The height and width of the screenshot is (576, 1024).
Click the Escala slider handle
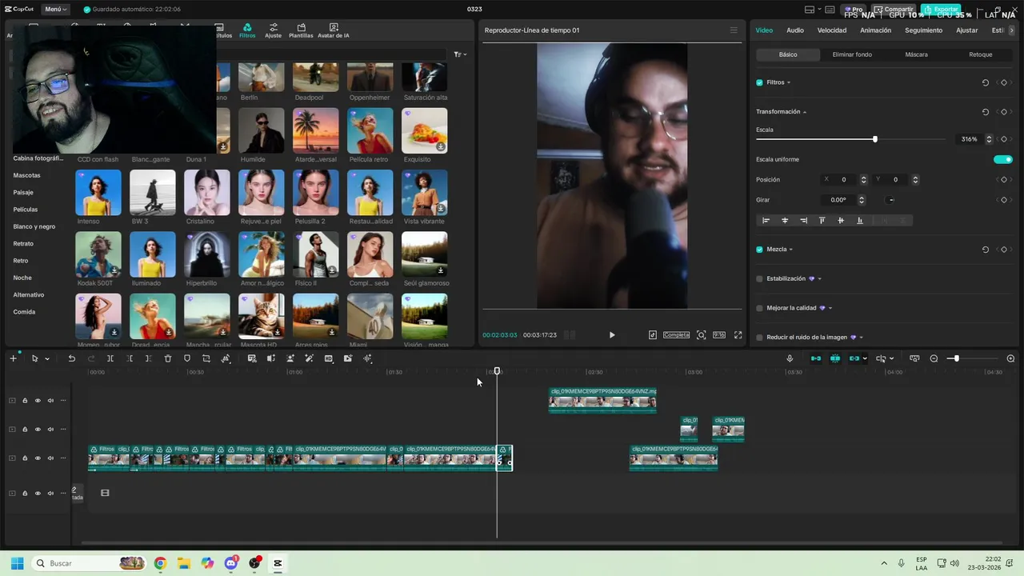(874, 139)
